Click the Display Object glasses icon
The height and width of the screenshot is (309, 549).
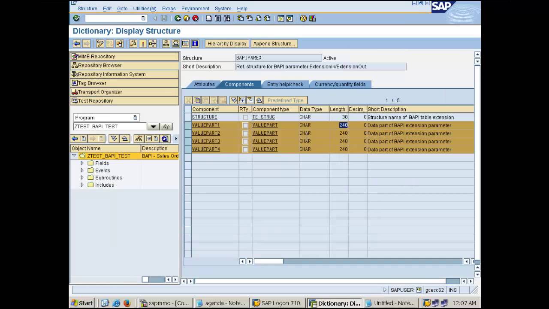pos(166,127)
